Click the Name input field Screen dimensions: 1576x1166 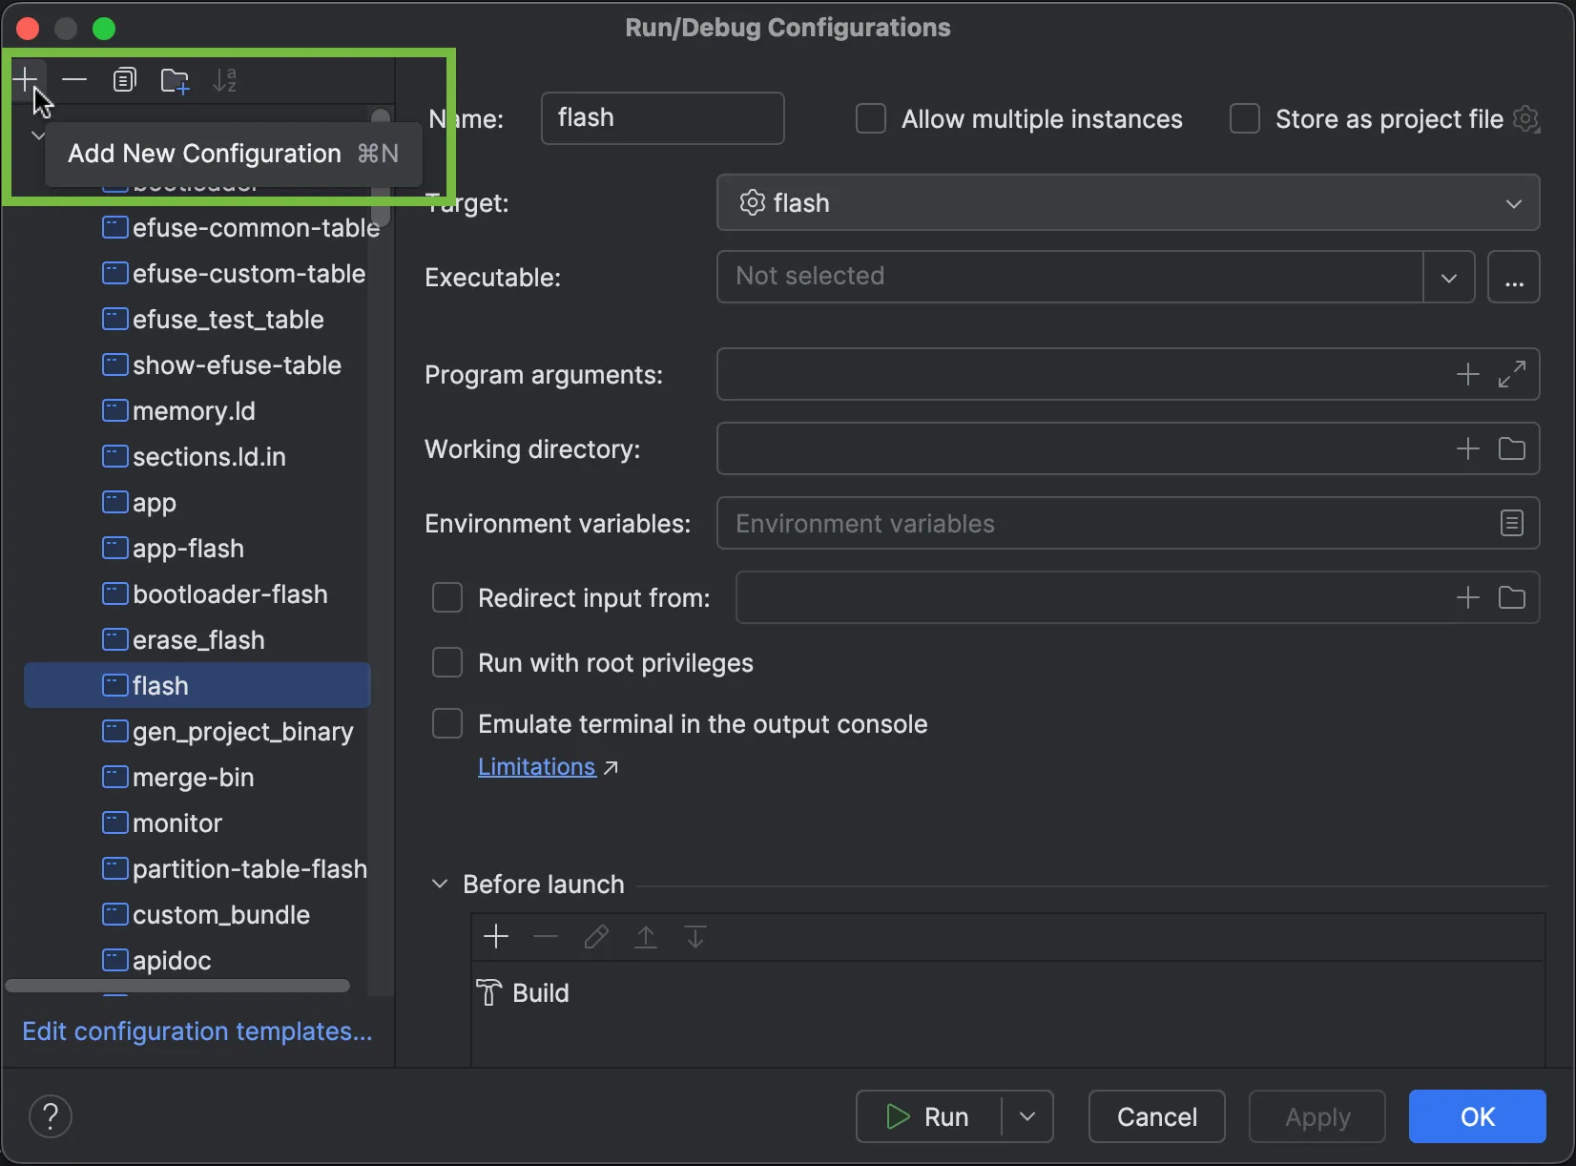tap(662, 118)
